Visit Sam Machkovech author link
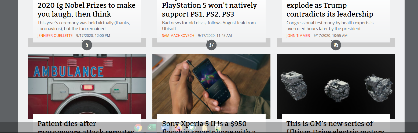The image size is (418, 133). [178, 36]
